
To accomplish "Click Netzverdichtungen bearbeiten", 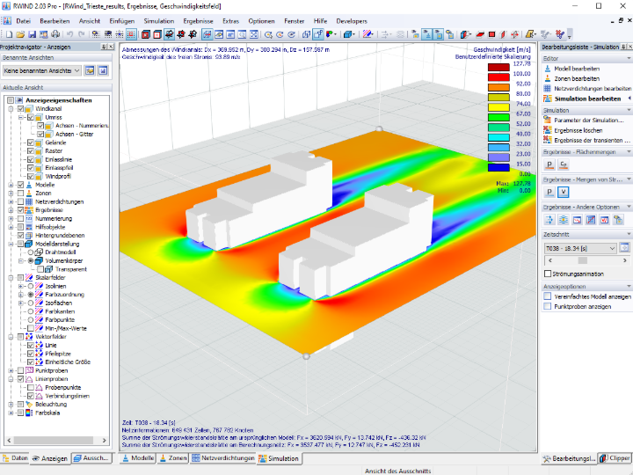I will pos(593,89).
